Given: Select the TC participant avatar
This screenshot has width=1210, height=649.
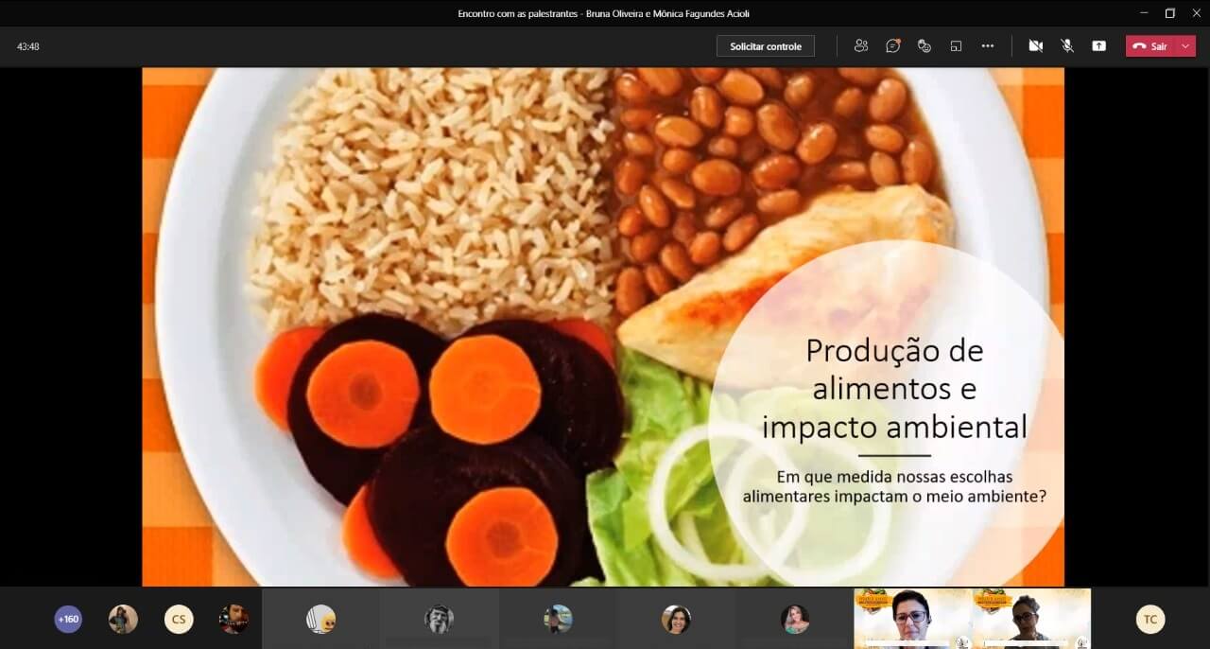Looking at the screenshot, I should point(1150,620).
